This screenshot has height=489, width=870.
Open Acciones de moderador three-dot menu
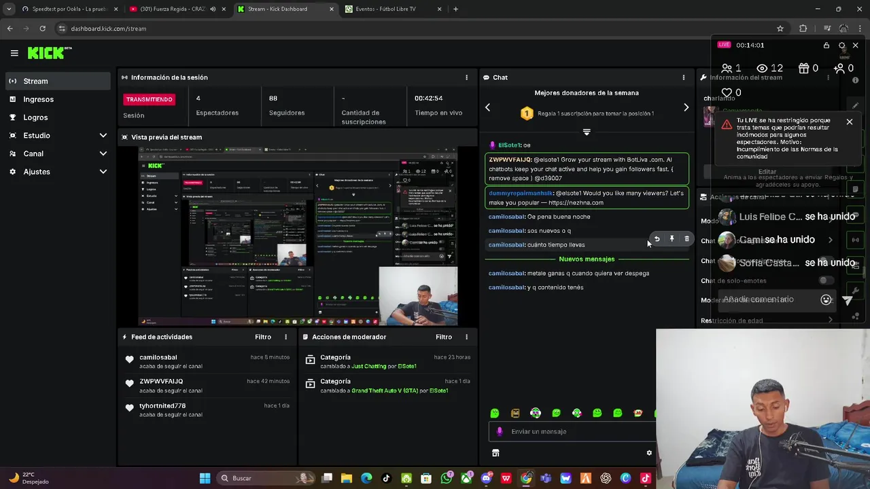click(x=466, y=337)
